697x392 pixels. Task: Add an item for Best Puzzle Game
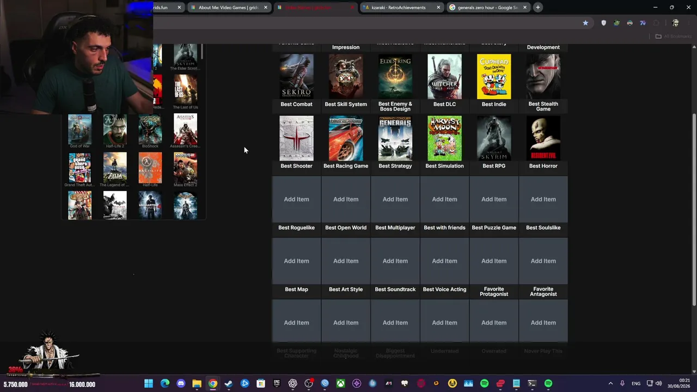(494, 199)
